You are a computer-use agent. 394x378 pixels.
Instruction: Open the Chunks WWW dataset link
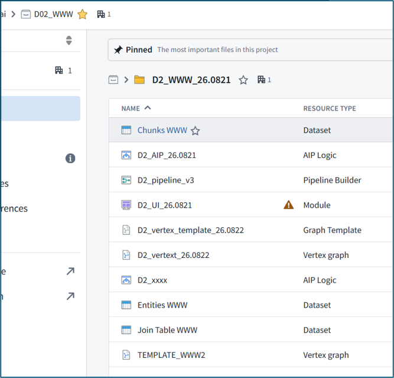coord(162,130)
